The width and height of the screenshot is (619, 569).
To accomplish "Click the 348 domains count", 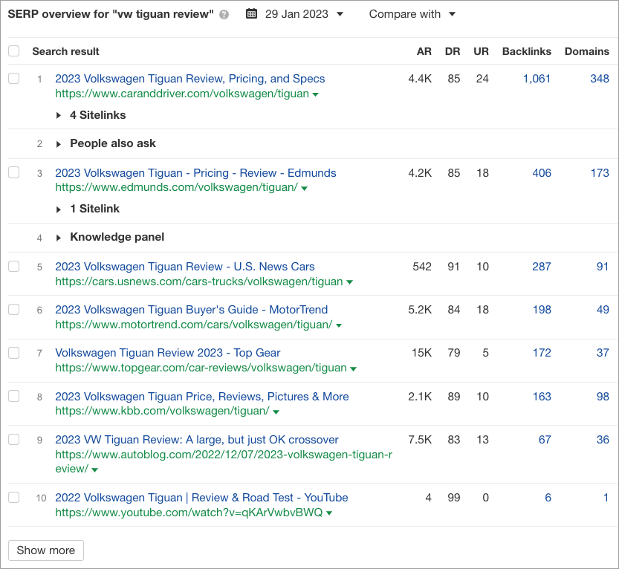I will pyautogui.click(x=600, y=79).
